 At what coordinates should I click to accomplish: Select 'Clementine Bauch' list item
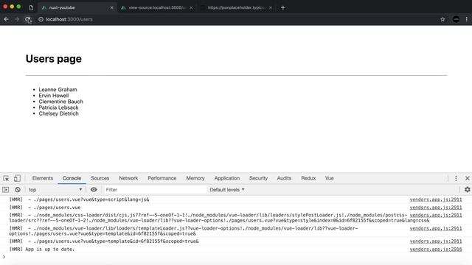(60, 102)
